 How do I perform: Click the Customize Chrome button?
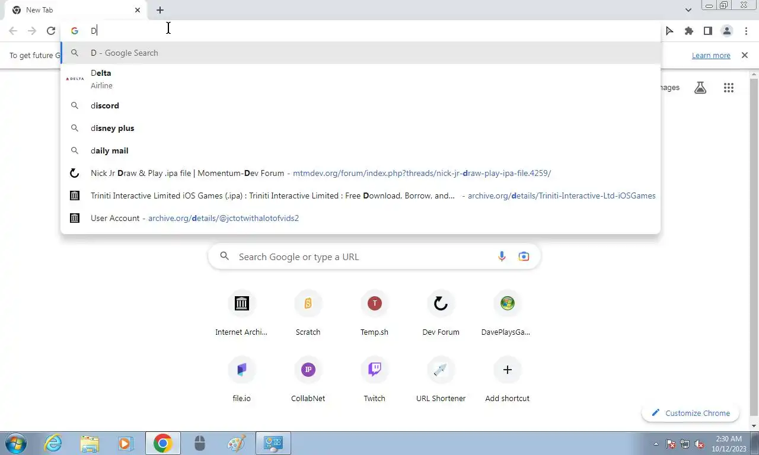click(690, 413)
